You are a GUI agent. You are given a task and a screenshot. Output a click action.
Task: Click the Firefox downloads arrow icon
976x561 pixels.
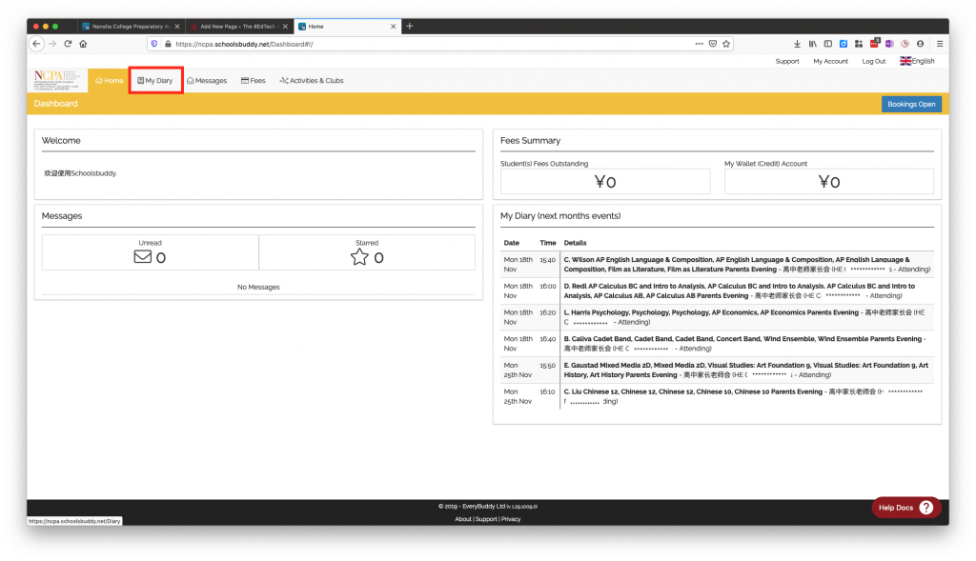pos(797,44)
